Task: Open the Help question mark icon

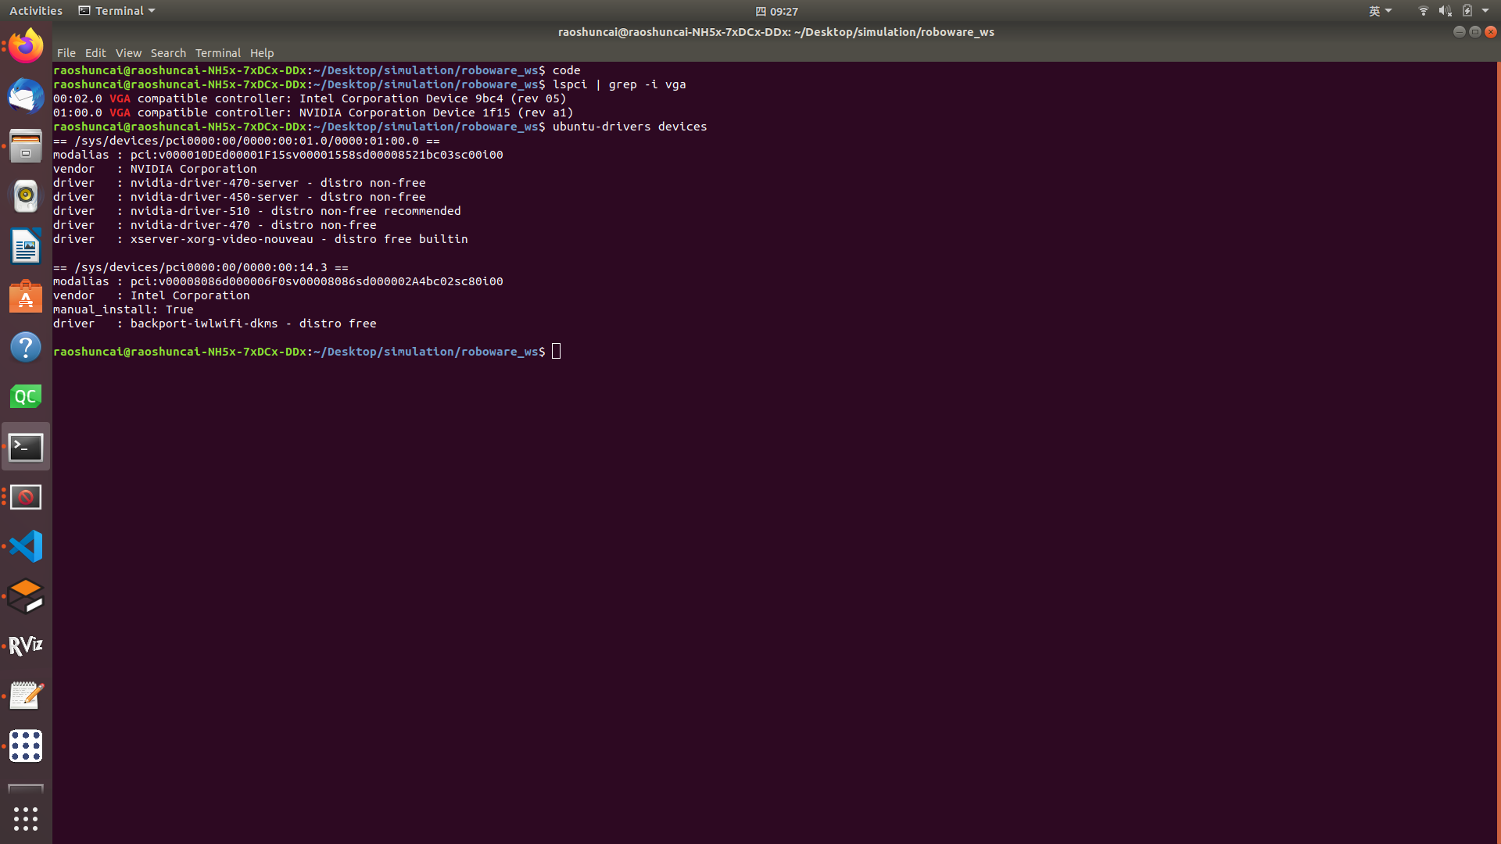Action: click(26, 347)
